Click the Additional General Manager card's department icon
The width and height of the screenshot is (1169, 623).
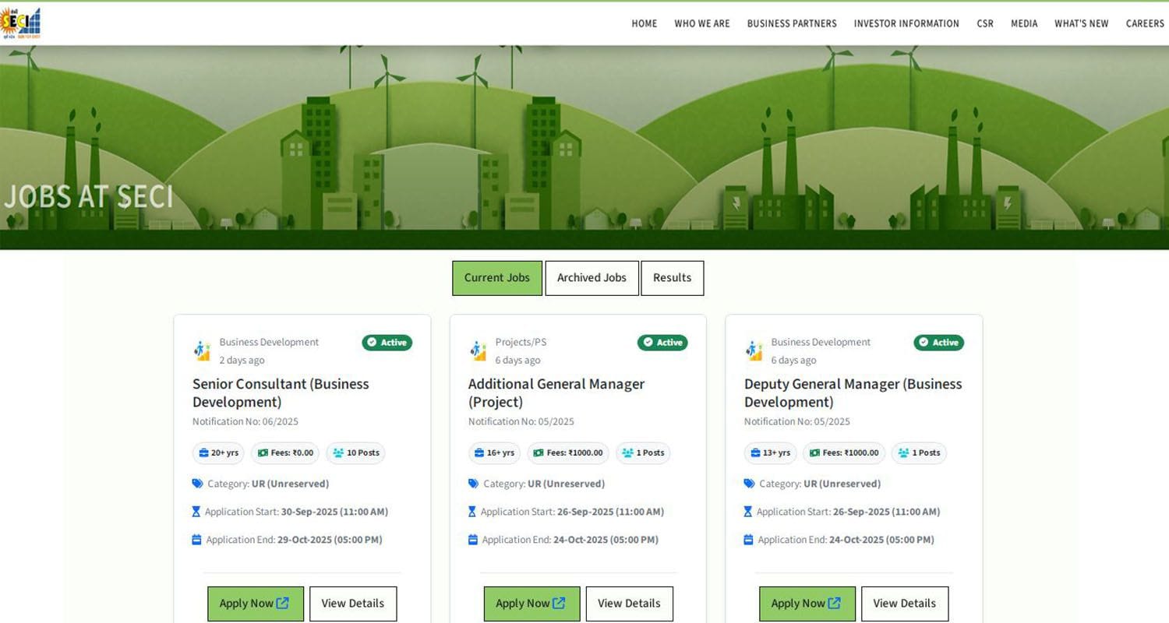coord(479,350)
